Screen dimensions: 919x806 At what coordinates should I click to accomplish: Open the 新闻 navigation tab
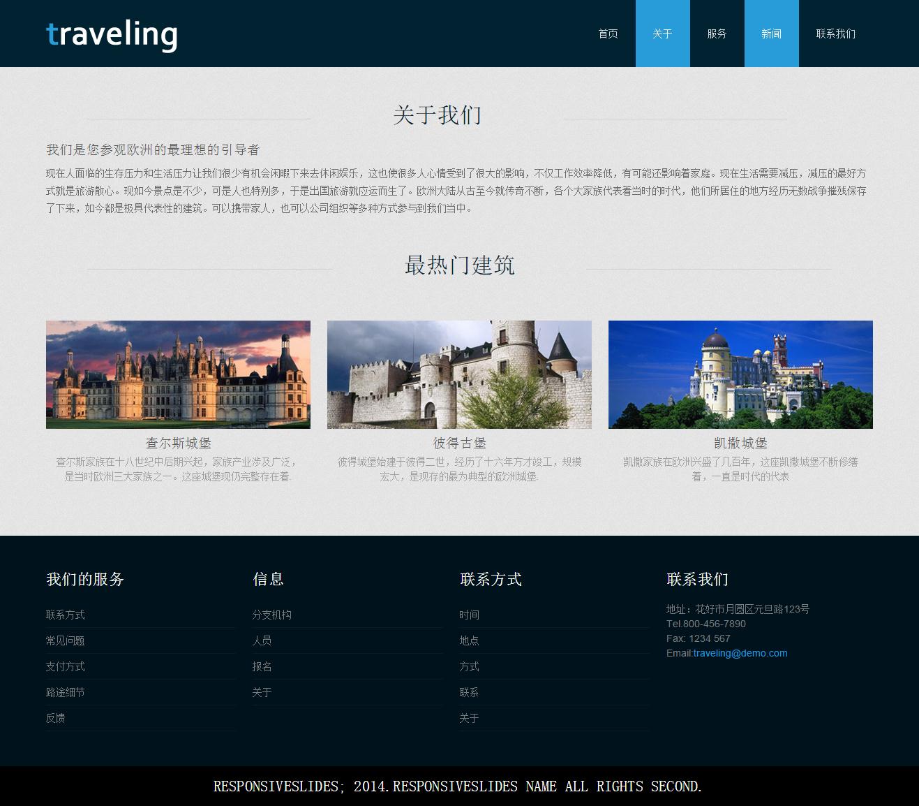(x=771, y=34)
